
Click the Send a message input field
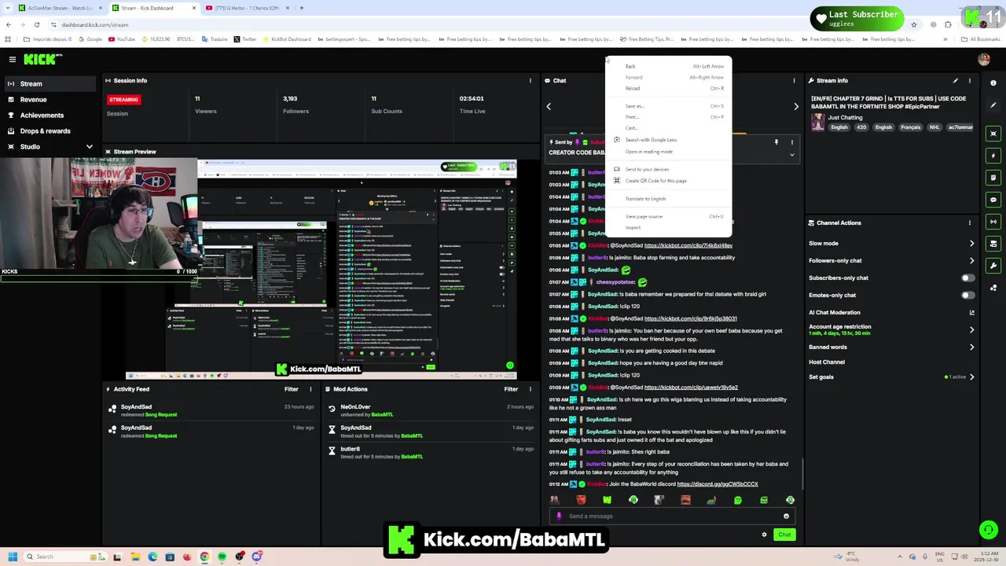tap(672, 516)
